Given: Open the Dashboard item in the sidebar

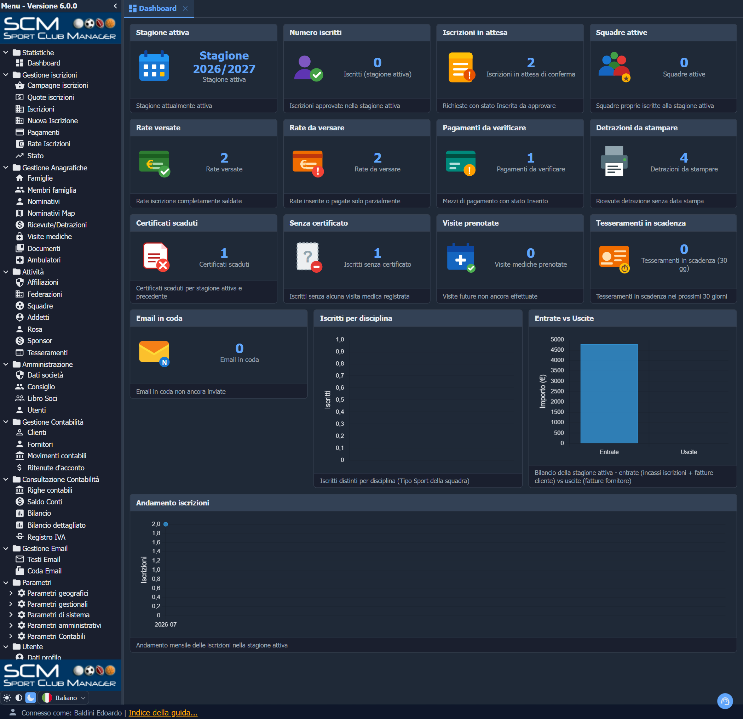Looking at the screenshot, I should coord(43,63).
